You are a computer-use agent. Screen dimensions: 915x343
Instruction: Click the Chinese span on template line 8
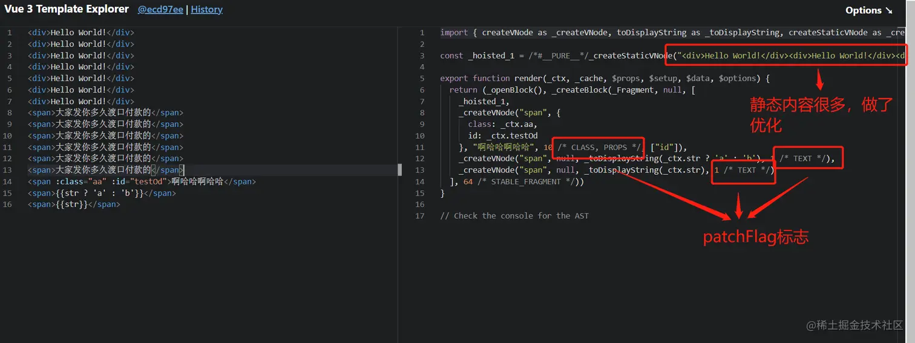point(105,113)
